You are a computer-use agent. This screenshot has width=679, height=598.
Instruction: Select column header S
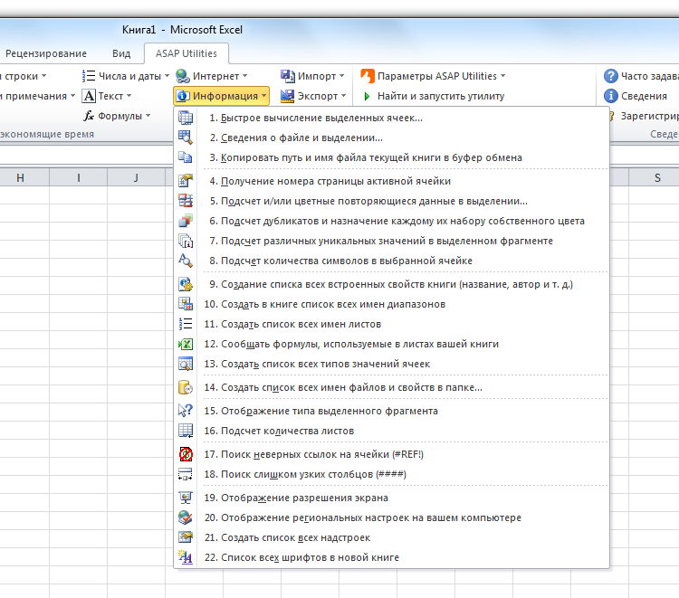click(657, 177)
